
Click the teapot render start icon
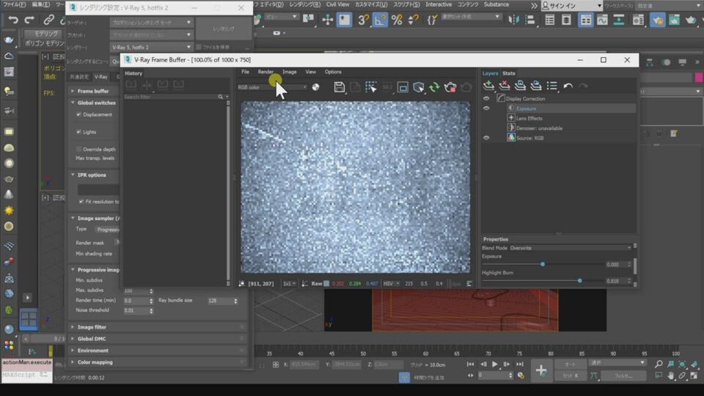[450, 87]
